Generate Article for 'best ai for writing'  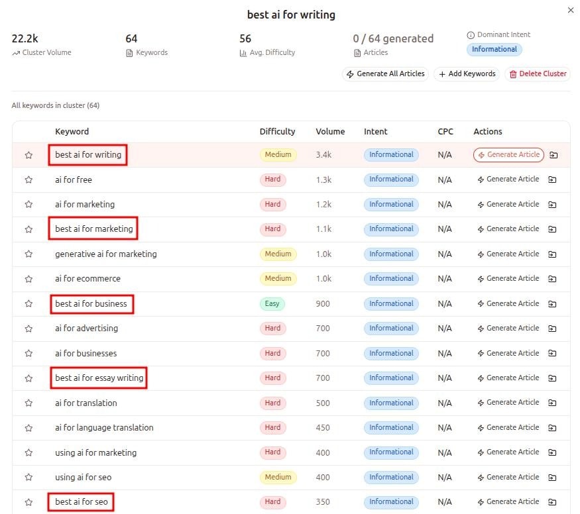click(508, 155)
